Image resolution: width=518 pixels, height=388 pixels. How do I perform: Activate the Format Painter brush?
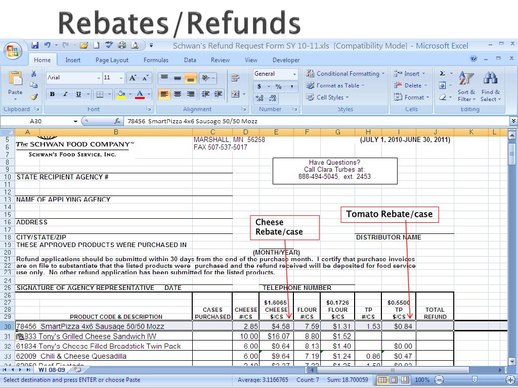(x=34, y=96)
